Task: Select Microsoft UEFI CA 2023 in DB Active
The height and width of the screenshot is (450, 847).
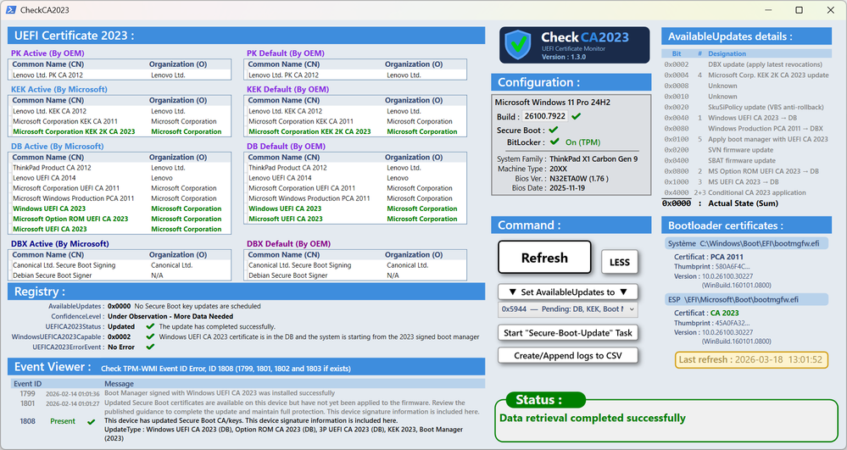Action: click(x=120, y=230)
